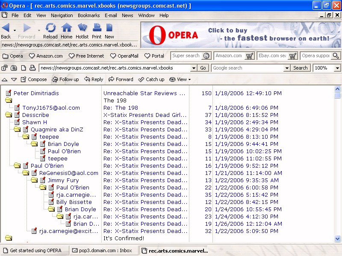Viewport: 342px width, 256px height.
Task: Click the Reload toolbar icon
Action: (50, 28)
